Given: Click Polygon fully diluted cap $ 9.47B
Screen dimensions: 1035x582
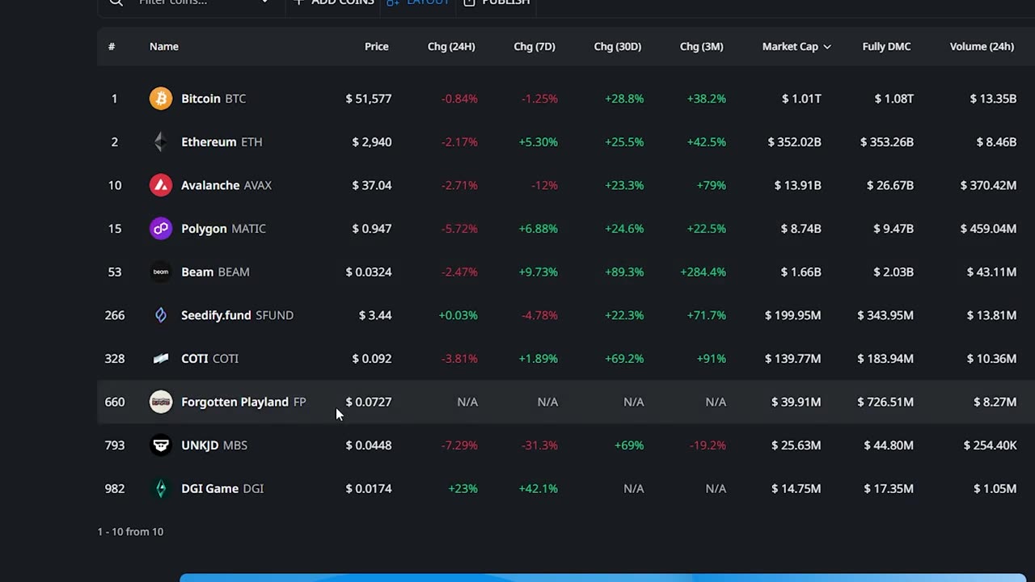Looking at the screenshot, I should point(893,229).
